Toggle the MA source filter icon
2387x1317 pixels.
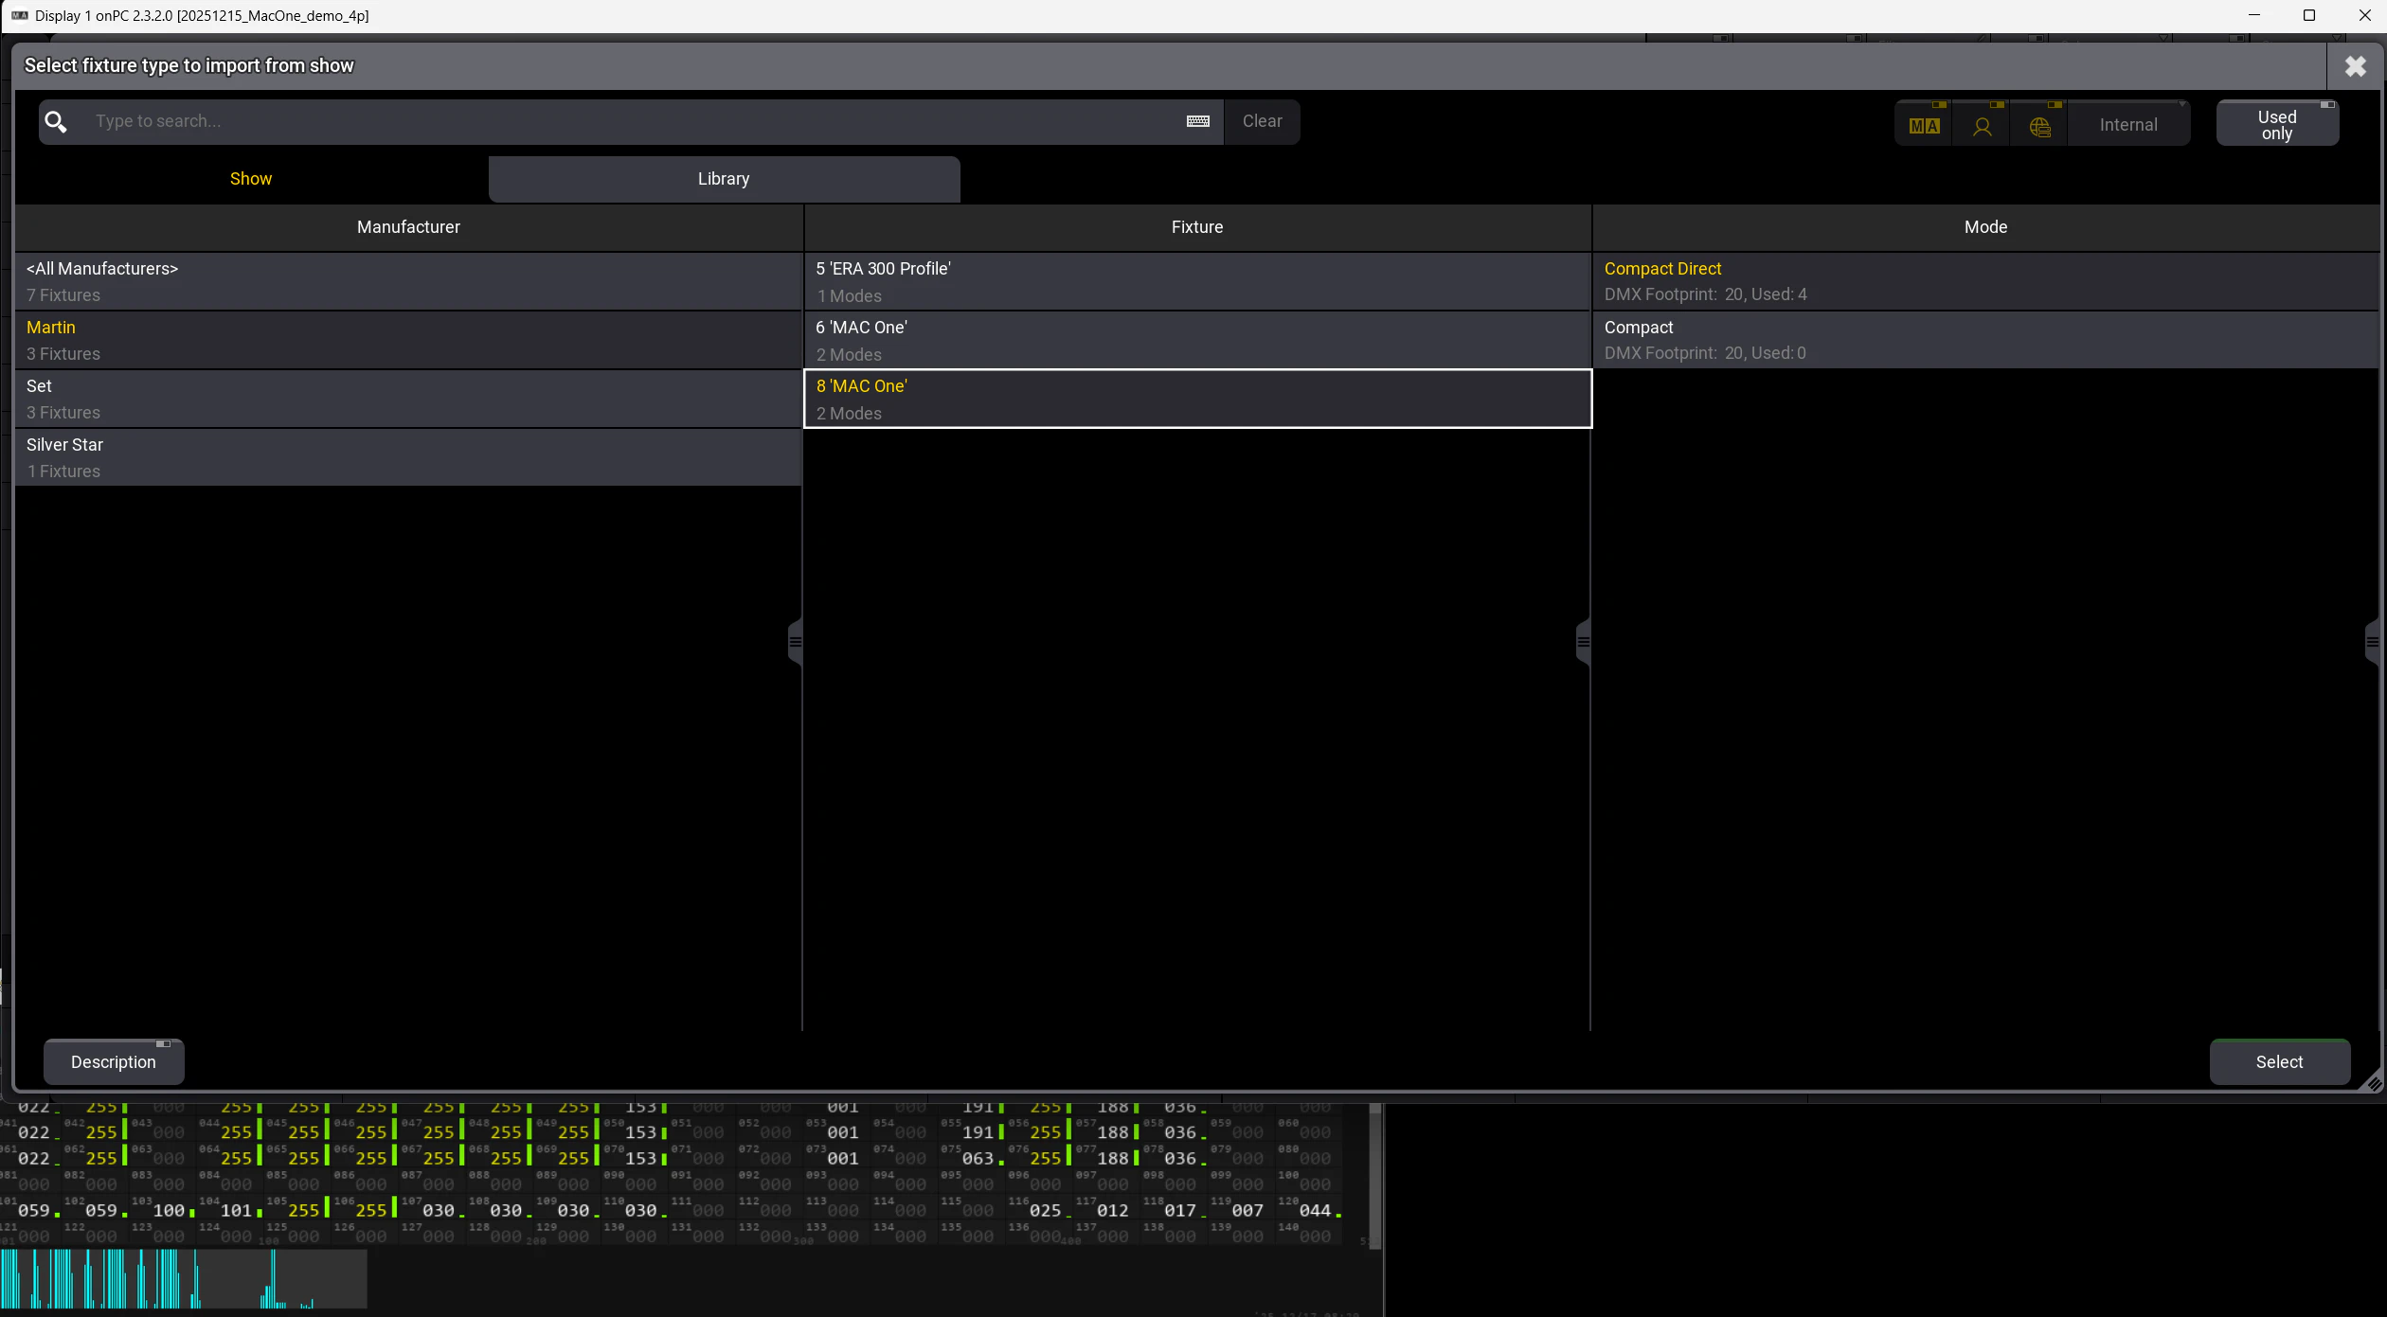(1924, 124)
